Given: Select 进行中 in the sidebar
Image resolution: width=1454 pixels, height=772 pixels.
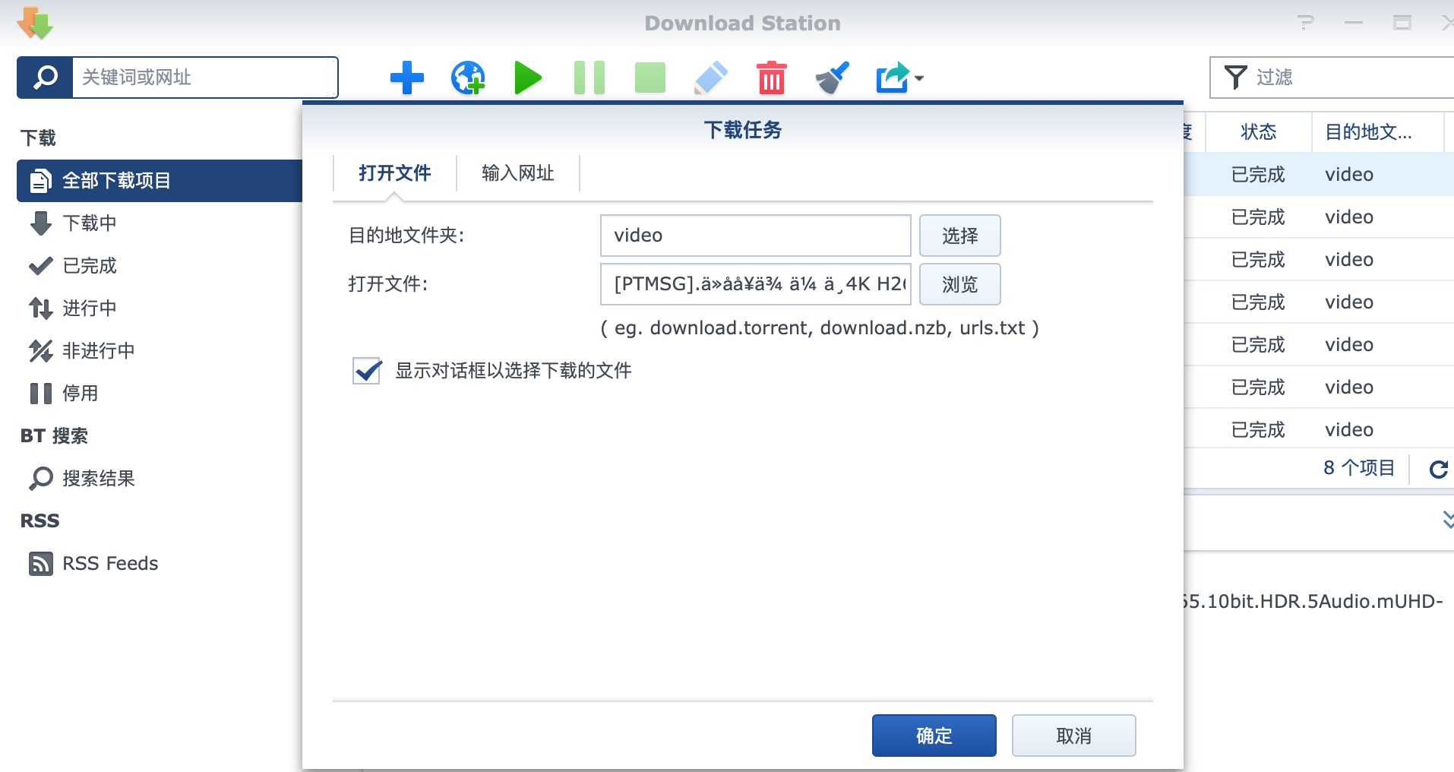Looking at the screenshot, I should tap(160, 308).
